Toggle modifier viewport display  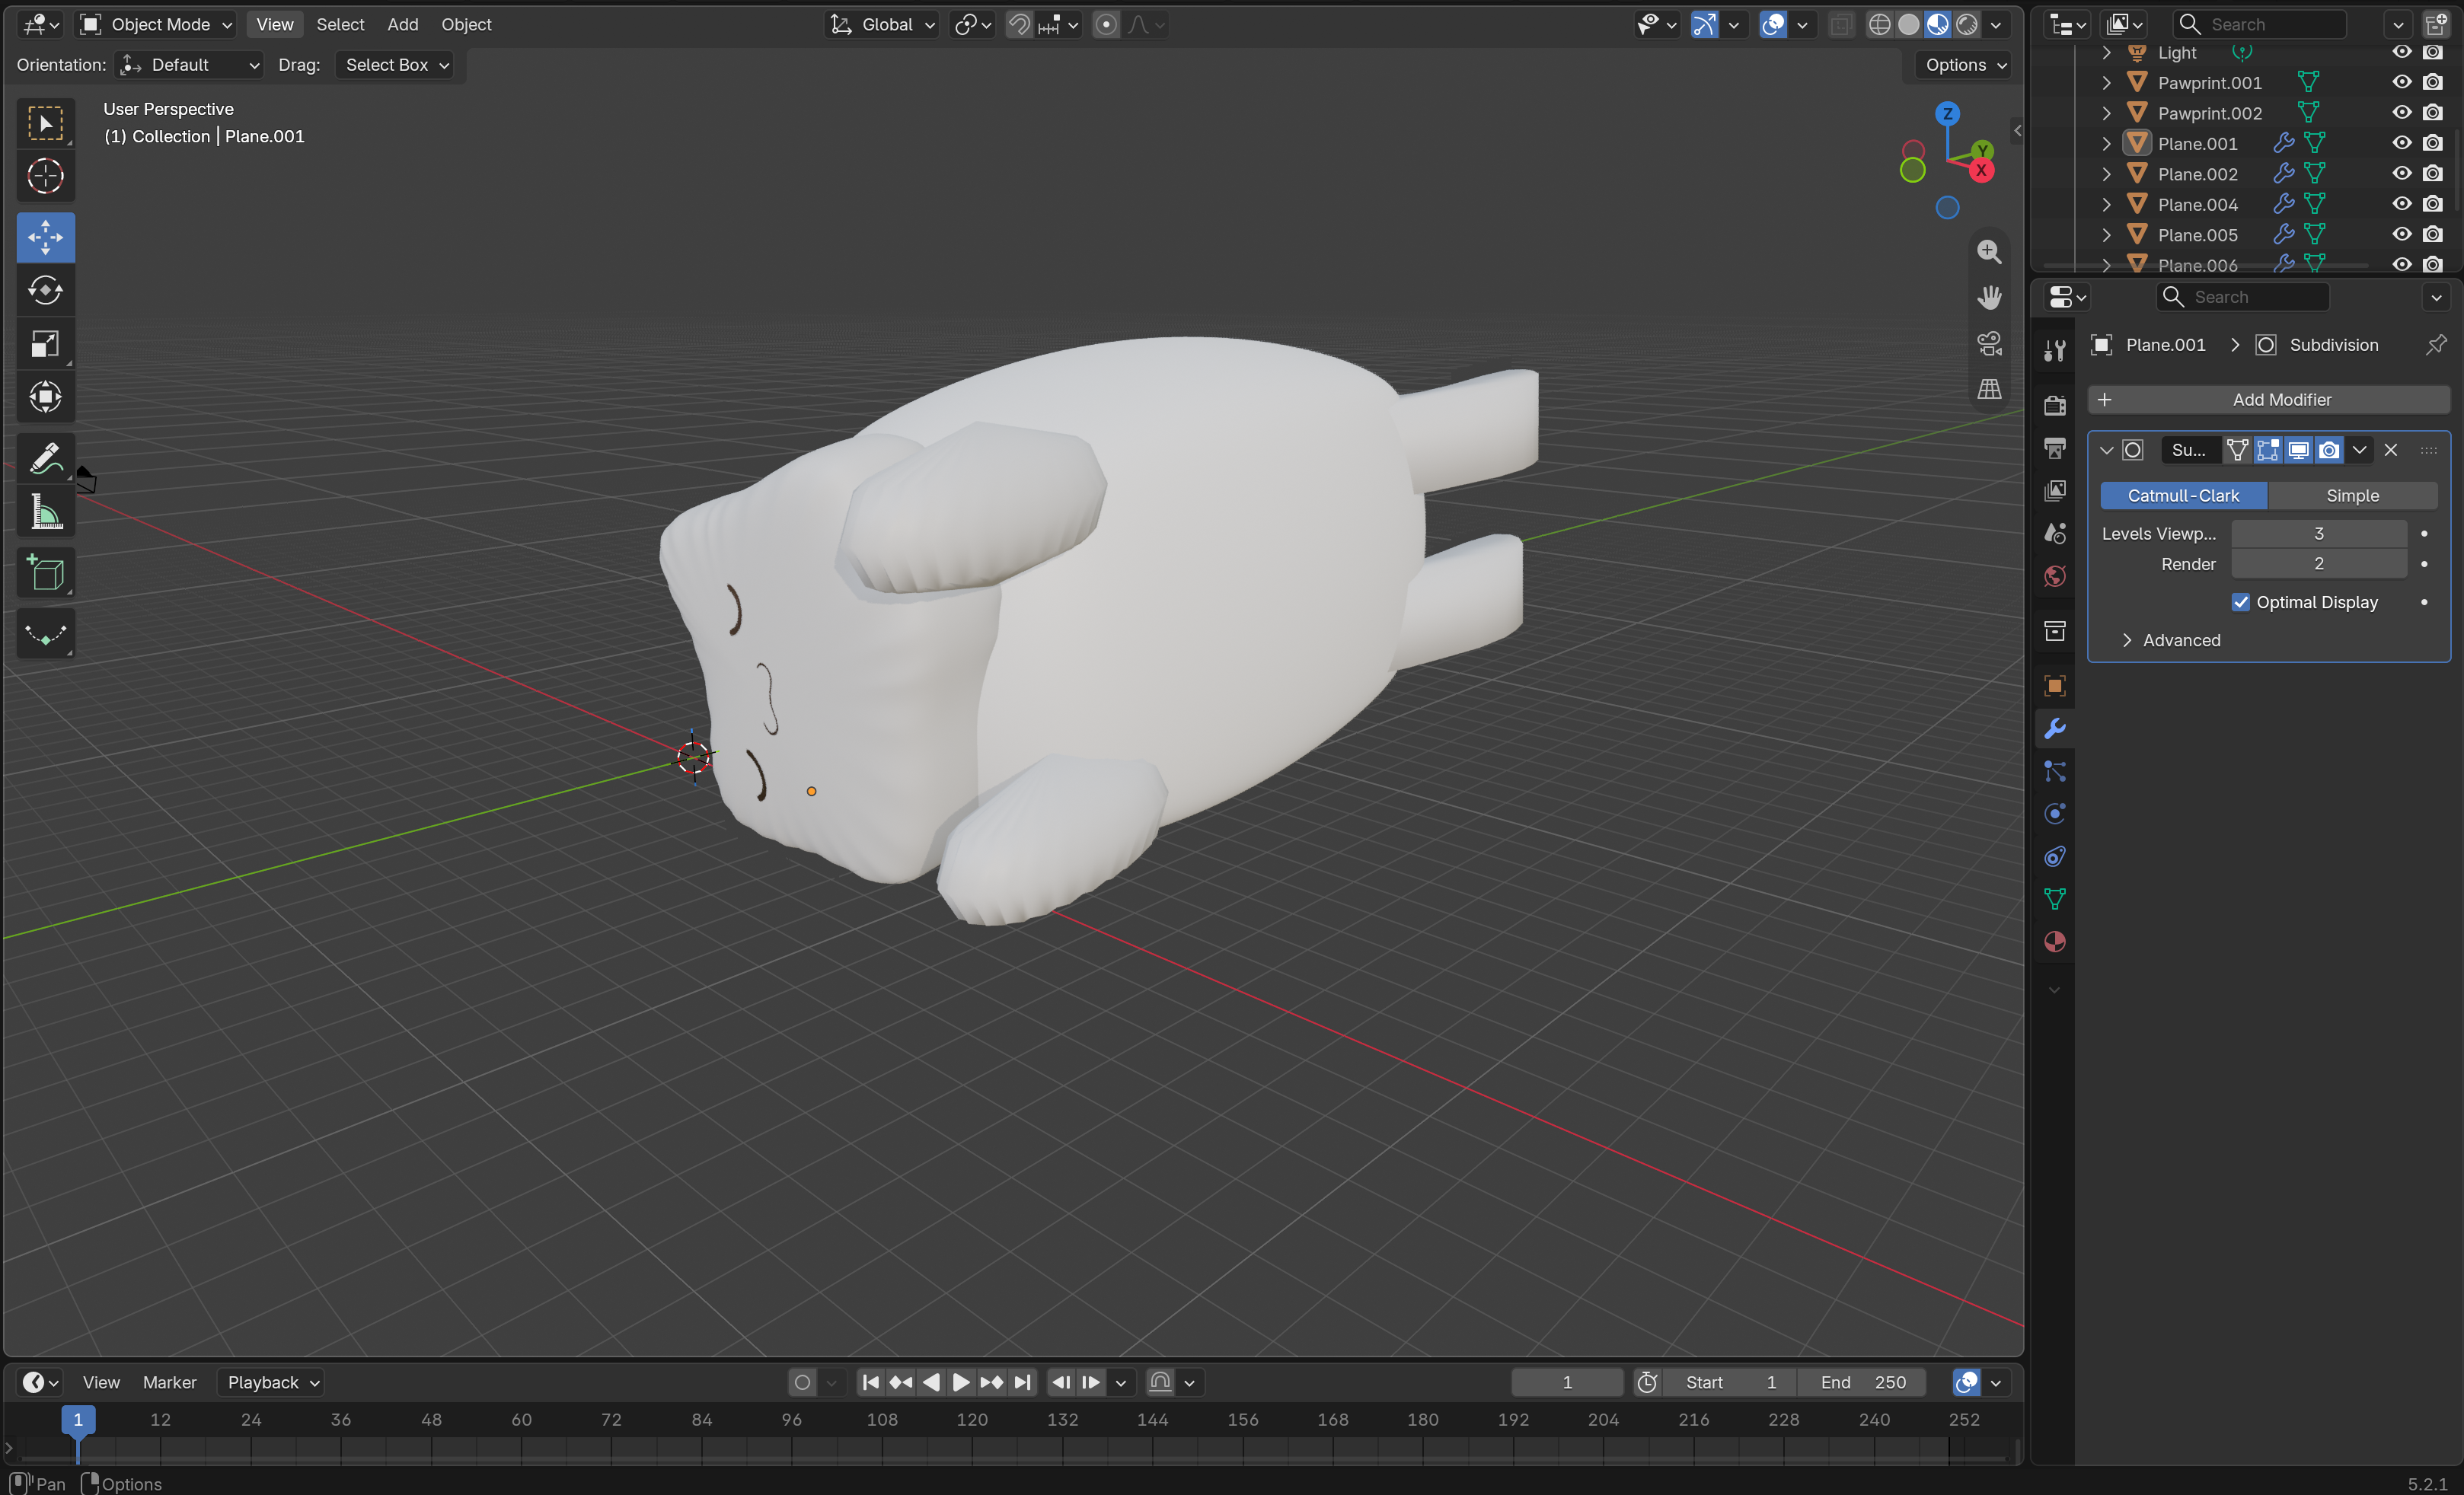[2298, 450]
